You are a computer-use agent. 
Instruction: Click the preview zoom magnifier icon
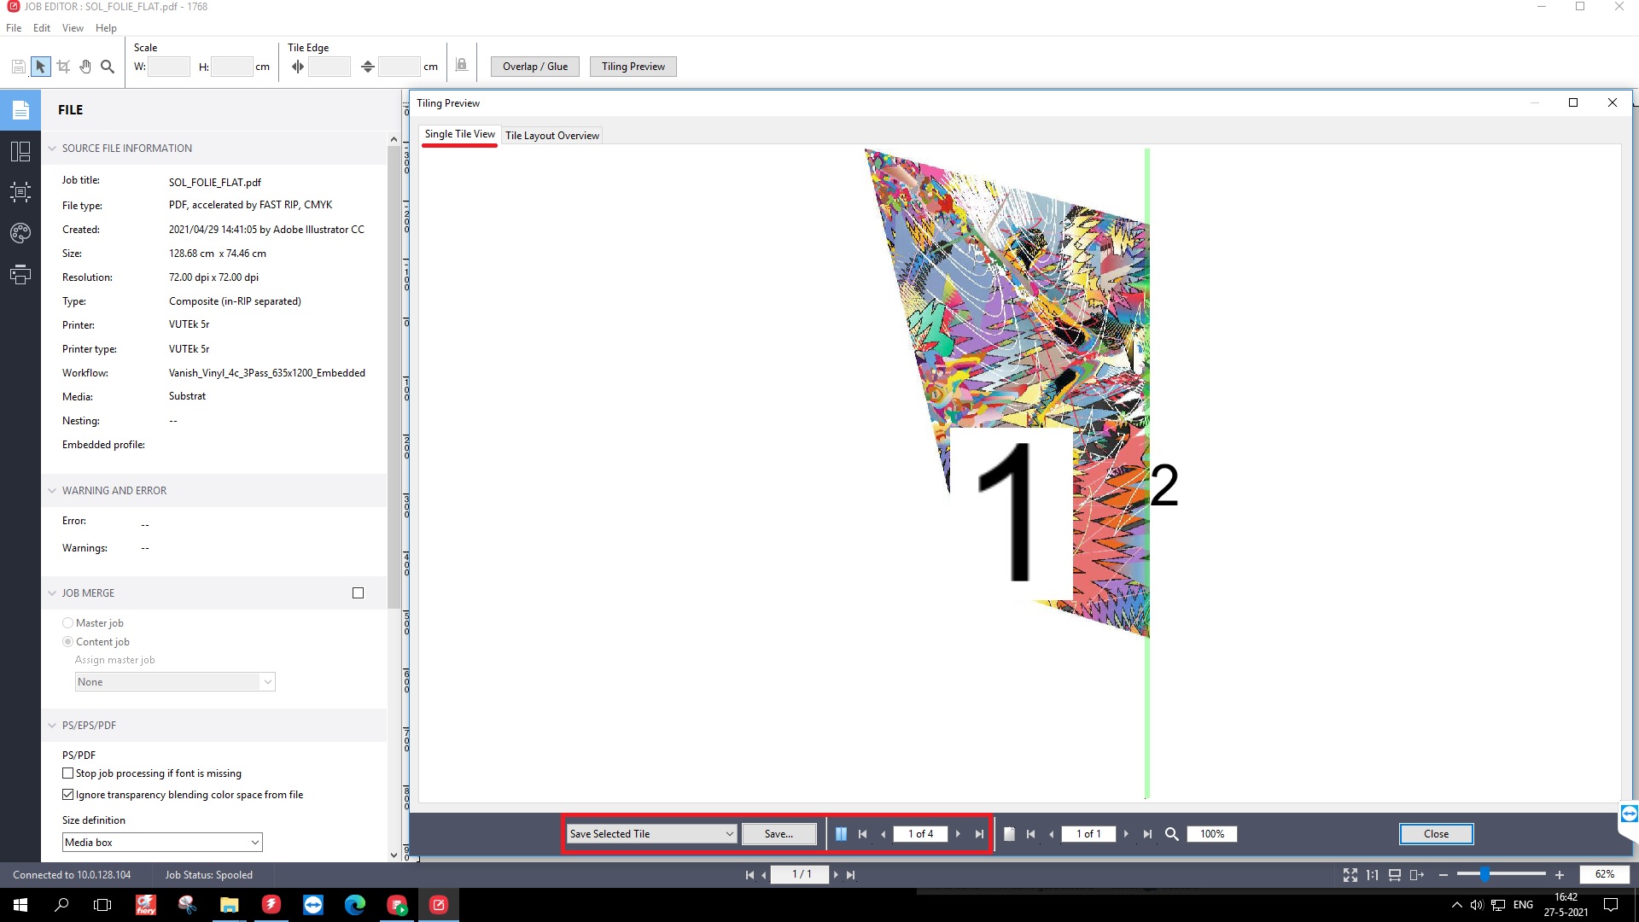(x=1172, y=834)
